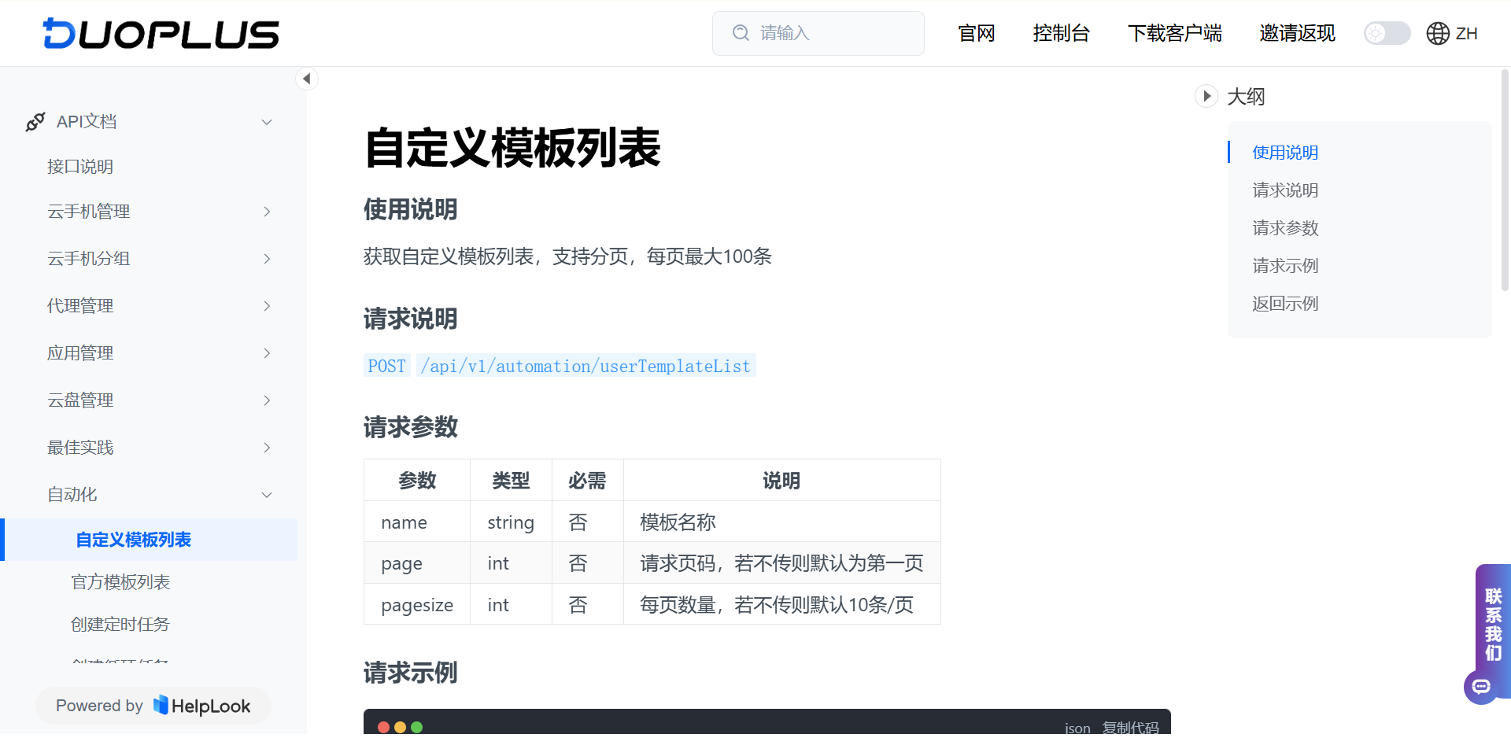Click the json label on code block
The image size is (1511, 745).
tap(1077, 728)
